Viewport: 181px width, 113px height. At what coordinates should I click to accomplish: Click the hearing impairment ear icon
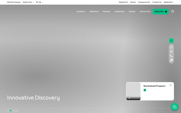[x=171, y=52]
